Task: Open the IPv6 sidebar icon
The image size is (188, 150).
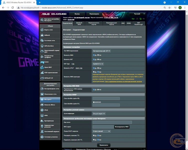Action: click(42, 110)
